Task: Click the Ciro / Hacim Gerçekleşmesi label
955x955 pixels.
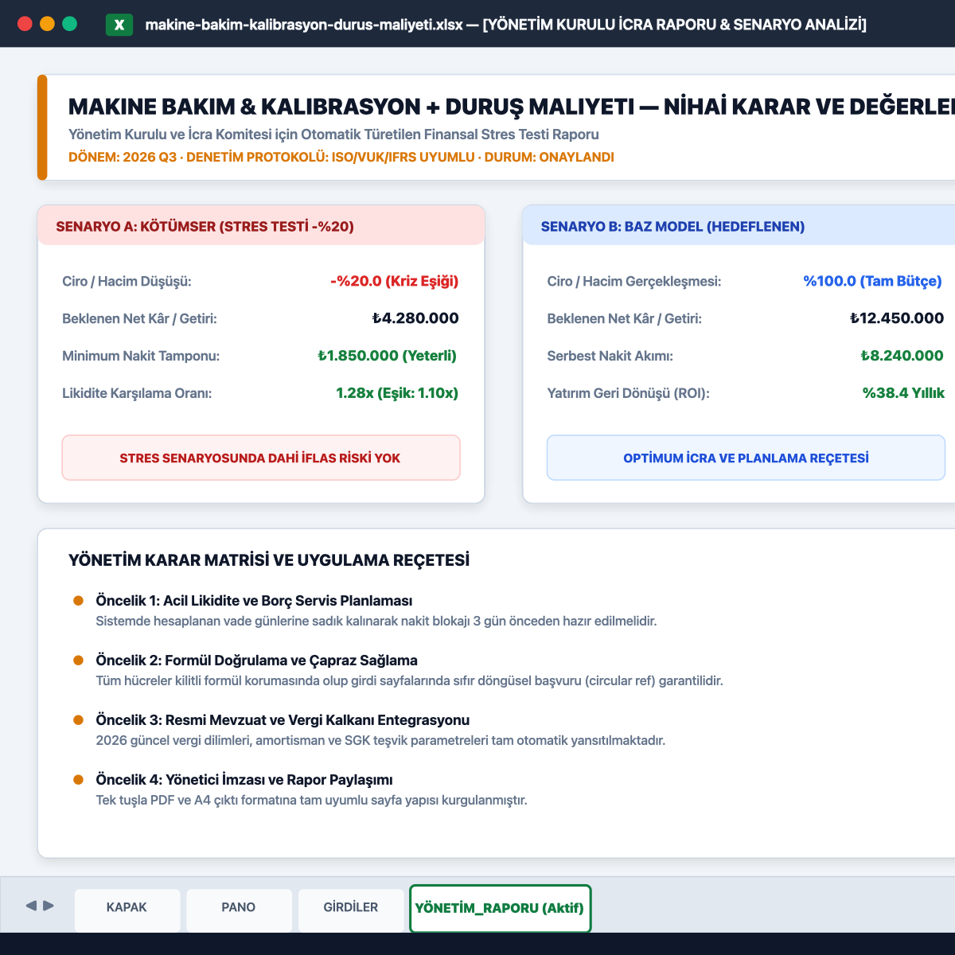Action: pos(634,282)
